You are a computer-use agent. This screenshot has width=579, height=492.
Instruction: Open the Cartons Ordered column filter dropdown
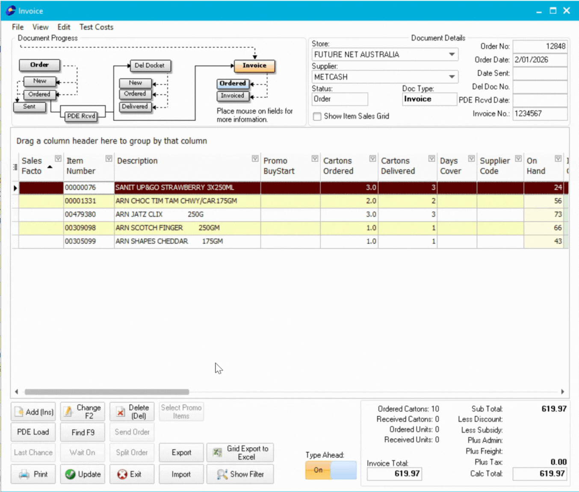pos(372,158)
